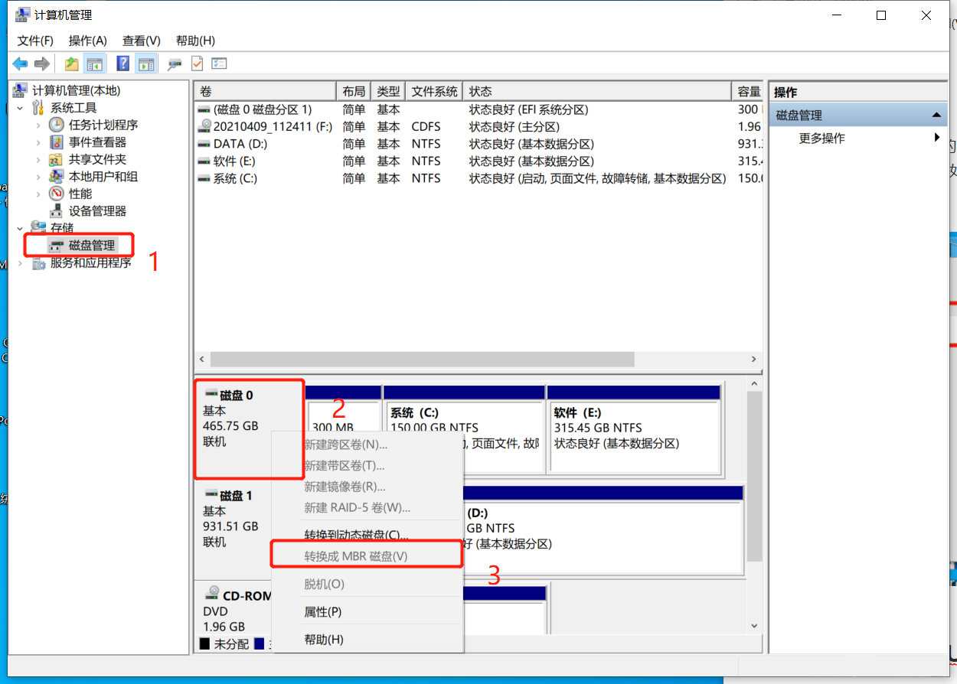Collapse the 系统工具 tree node
Screen dimensions: 957x684
click(21, 108)
